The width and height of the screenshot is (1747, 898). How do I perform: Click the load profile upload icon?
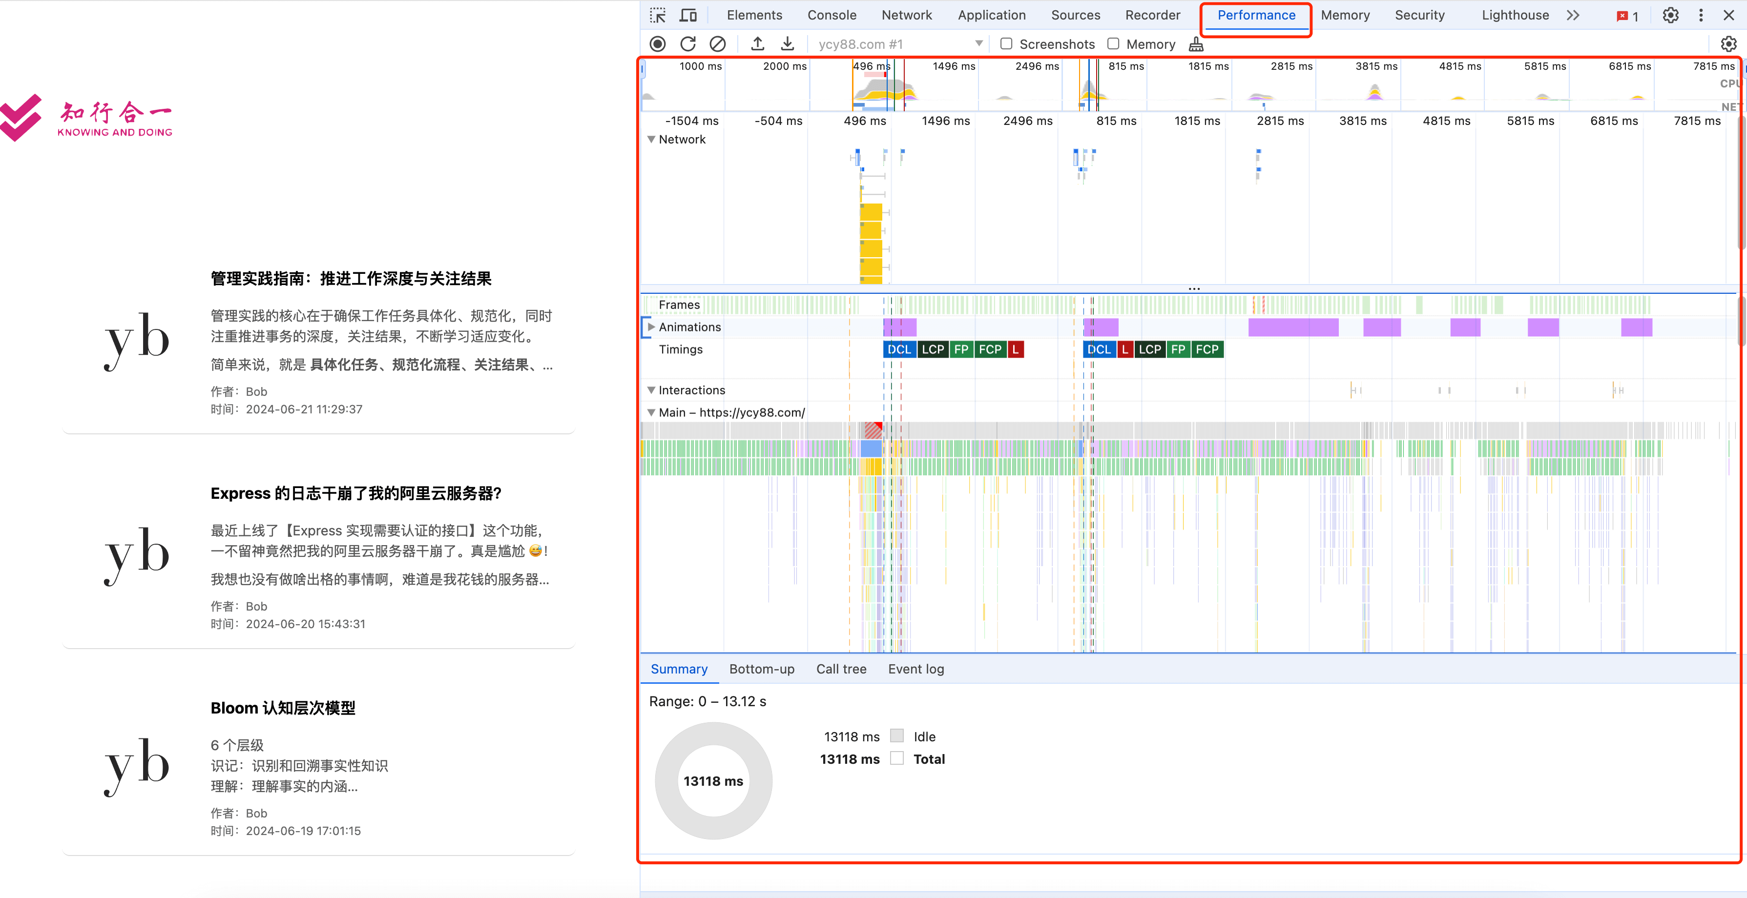coord(757,44)
